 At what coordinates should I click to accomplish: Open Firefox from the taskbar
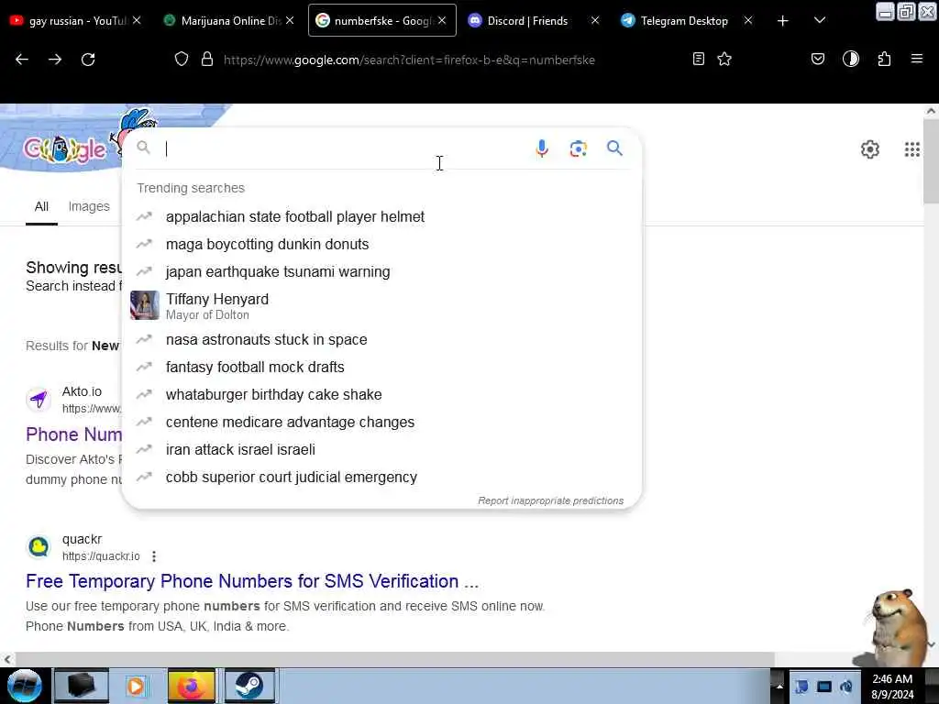click(191, 686)
